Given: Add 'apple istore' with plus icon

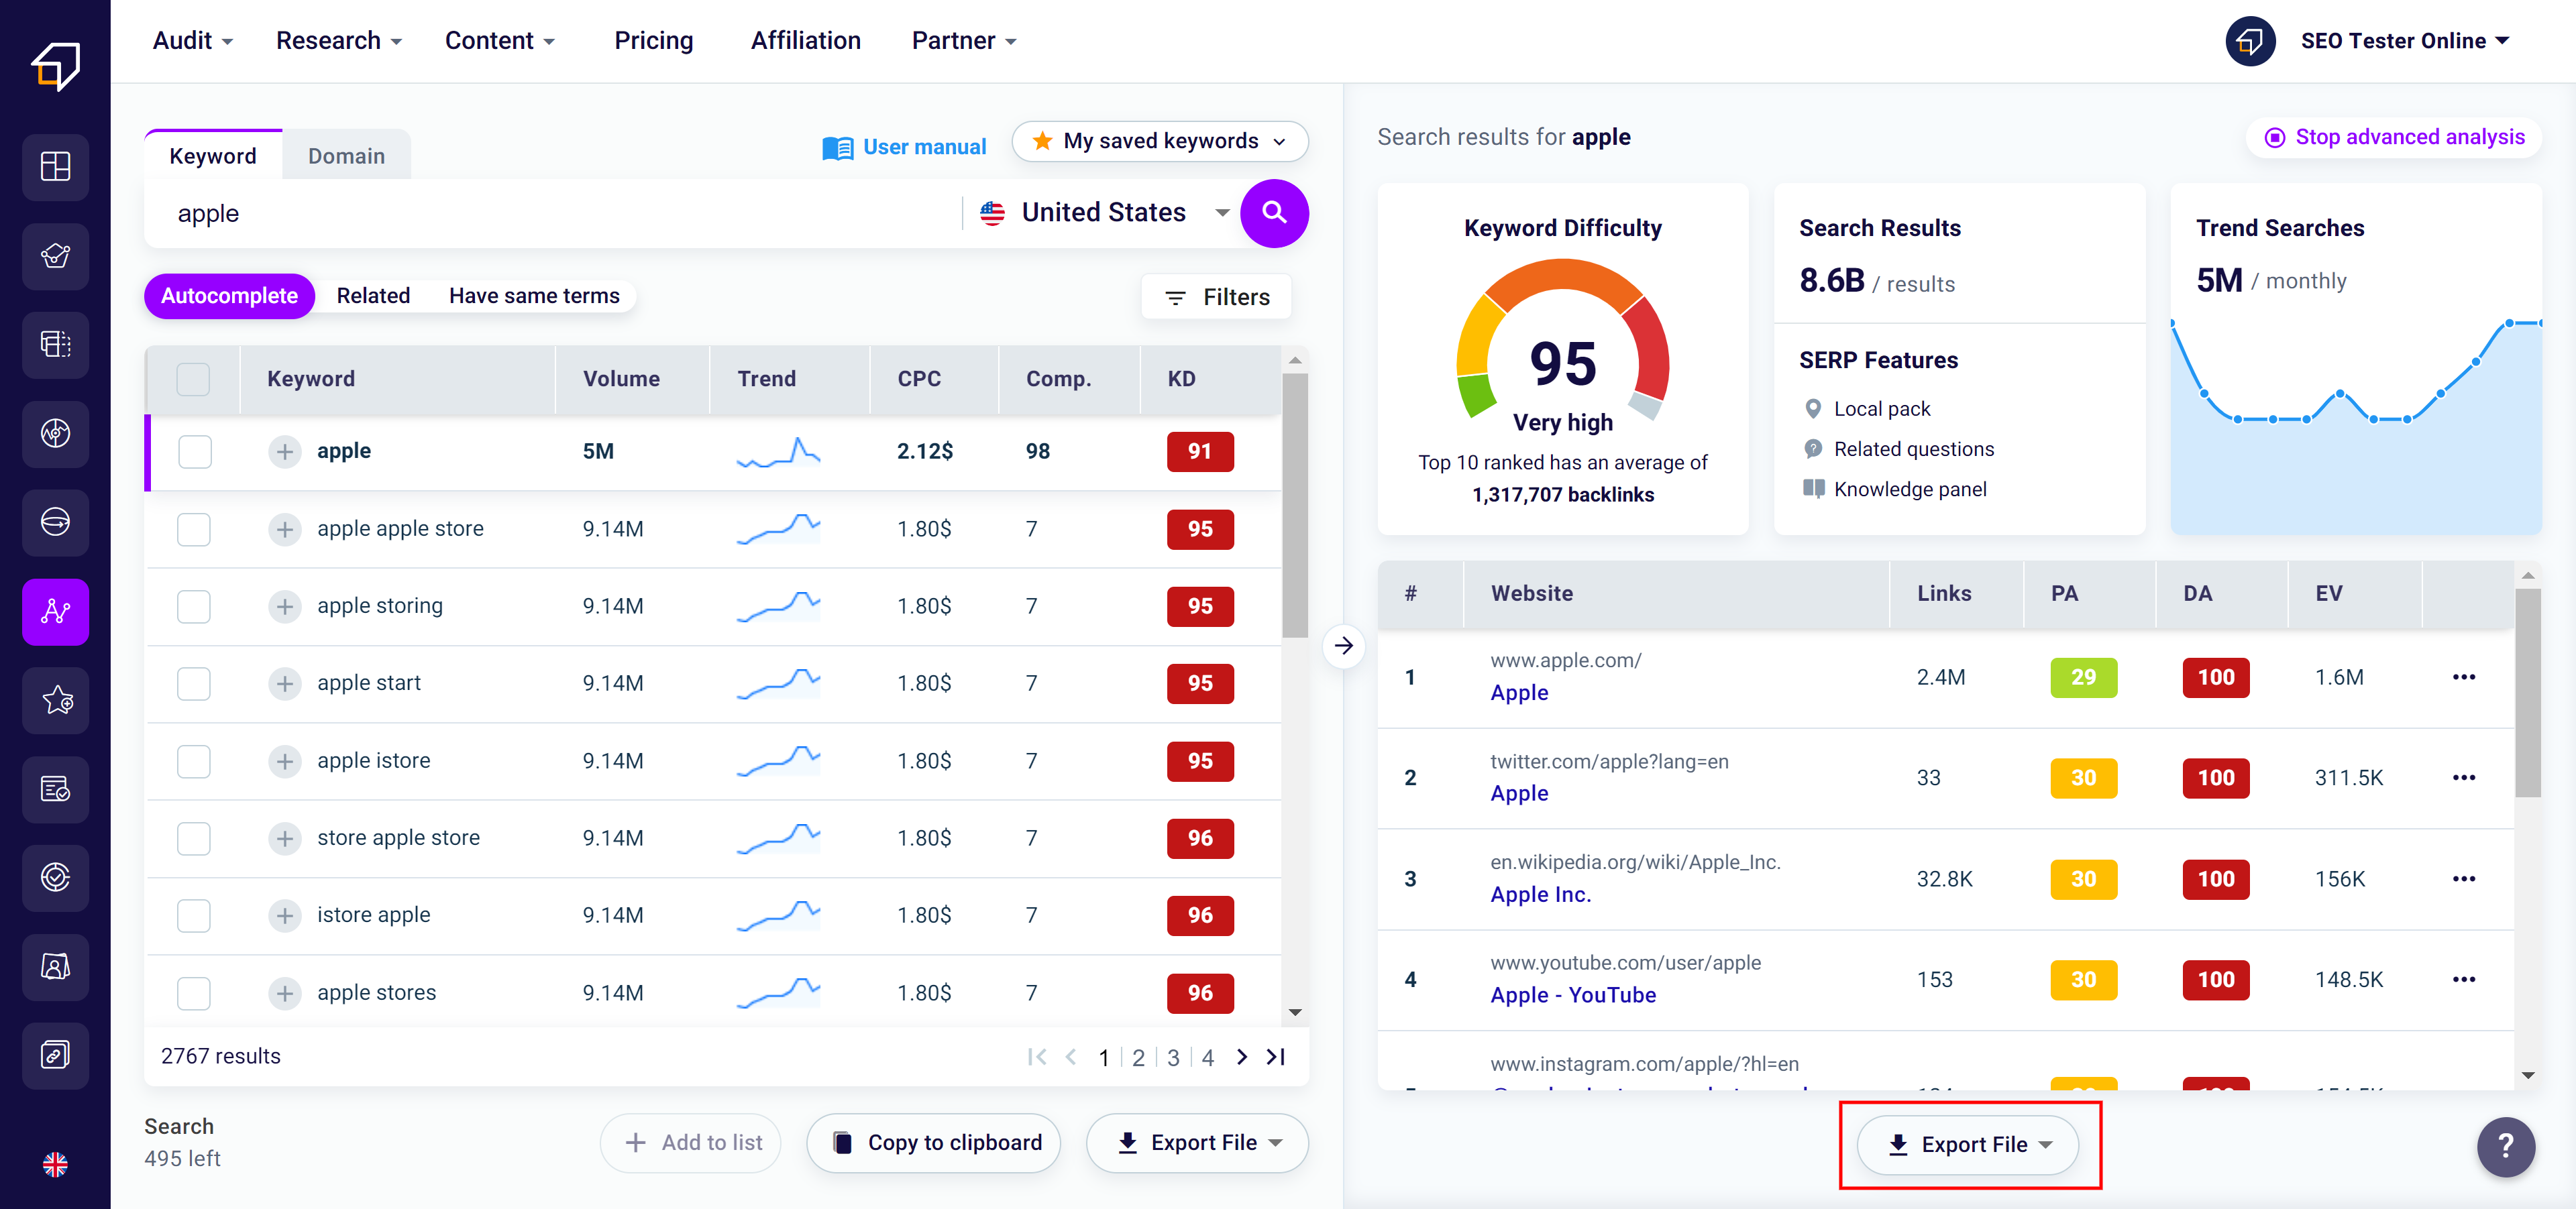Looking at the screenshot, I should click(x=285, y=761).
